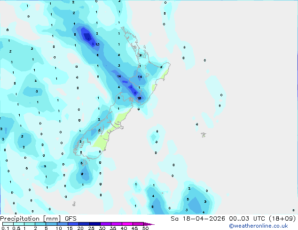This screenshot has width=298, height=230.
Task: Pick the 25–30 mm navy legend swatch
Action: click(94, 224)
